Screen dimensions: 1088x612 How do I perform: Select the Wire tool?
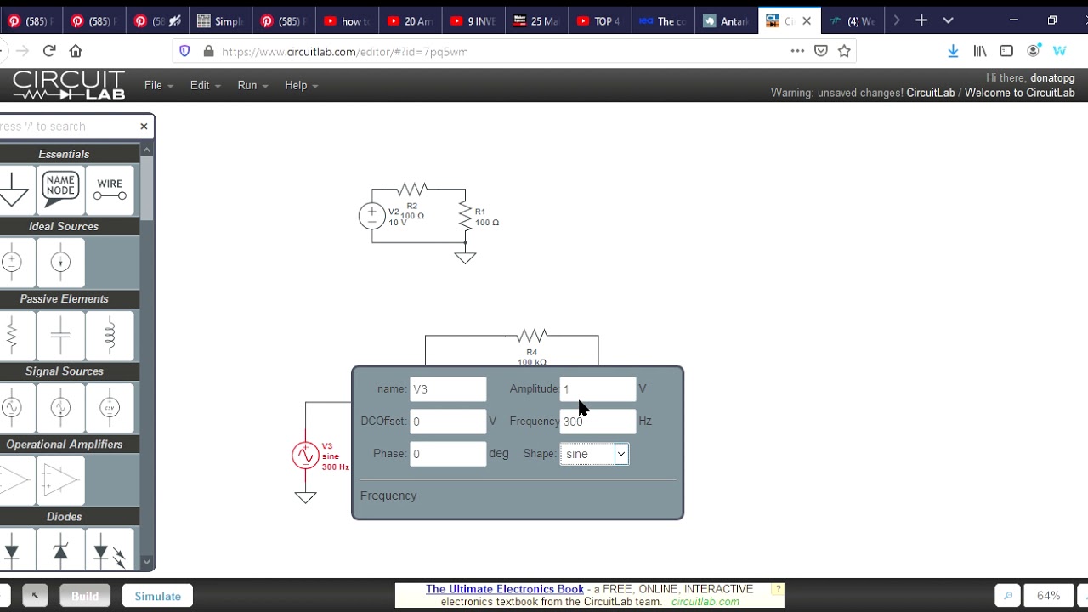(110, 190)
